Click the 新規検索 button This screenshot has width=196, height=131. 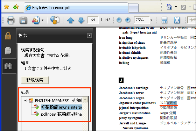click(35, 80)
